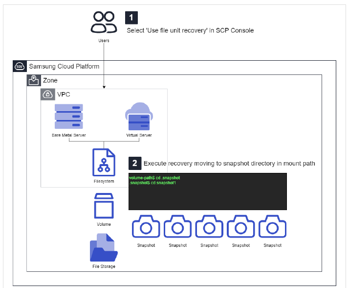The width and height of the screenshot is (348, 288).
Task: Click 'Execute recovery moving to snapshot directory' text
Action: tap(229, 164)
